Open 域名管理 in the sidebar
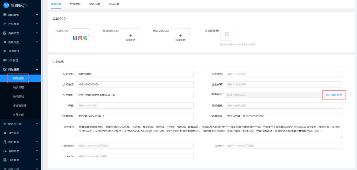The height and width of the screenshot is (170, 357). [18, 88]
